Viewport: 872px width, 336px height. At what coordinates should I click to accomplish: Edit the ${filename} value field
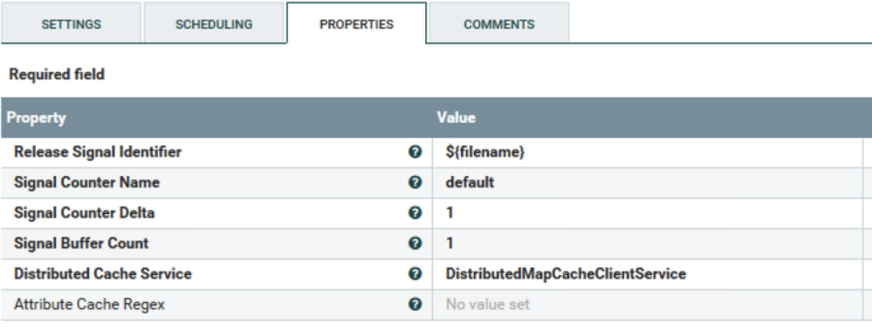click(648, 152)
